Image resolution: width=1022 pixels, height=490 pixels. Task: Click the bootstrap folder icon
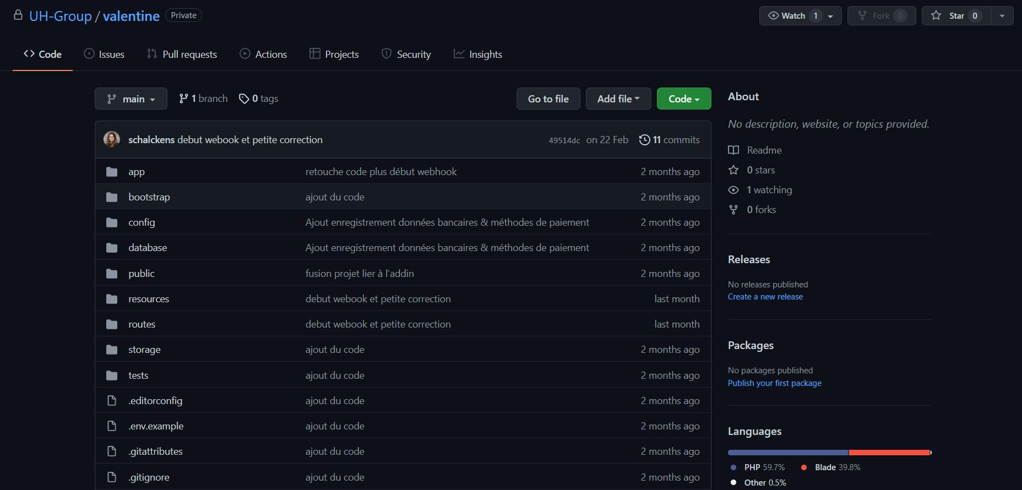[x=112, y=197]
